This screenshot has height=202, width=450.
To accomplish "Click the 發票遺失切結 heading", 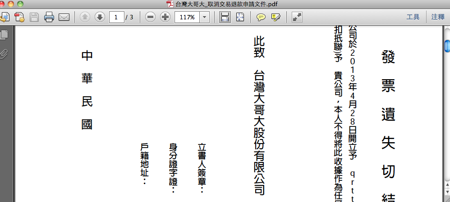I will pyautogui.click(x=389, y=126).
